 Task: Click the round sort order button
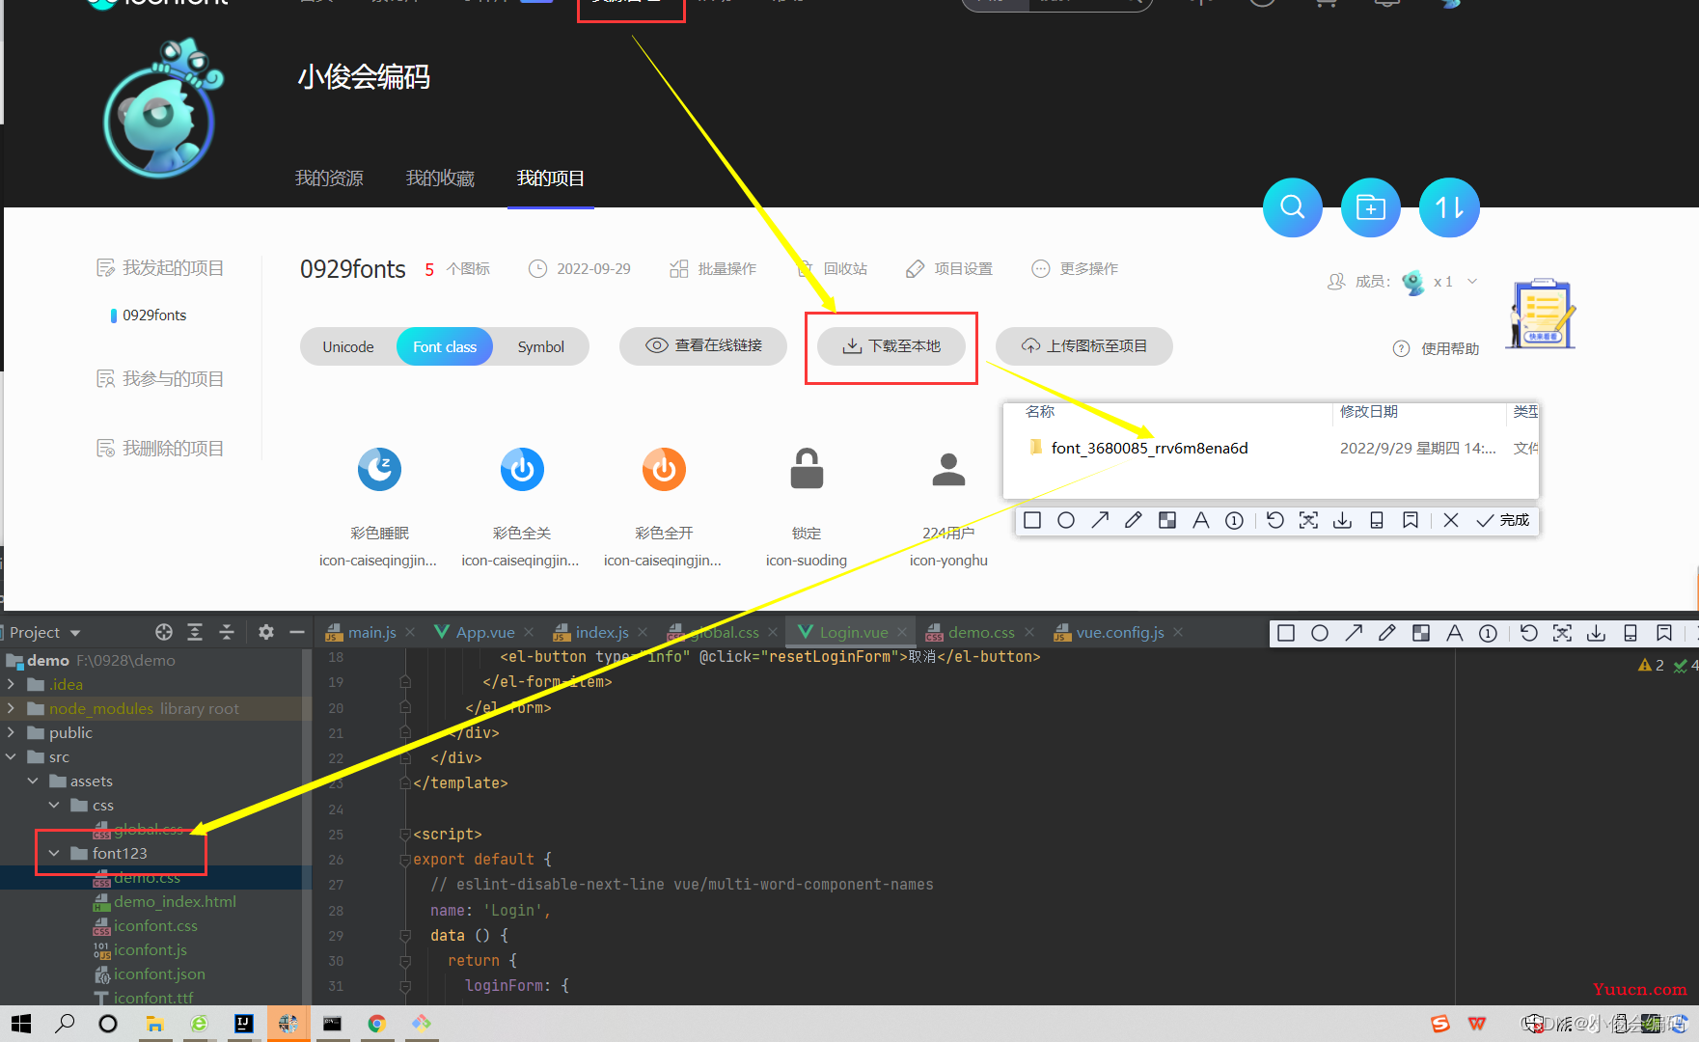[1449, 207]
